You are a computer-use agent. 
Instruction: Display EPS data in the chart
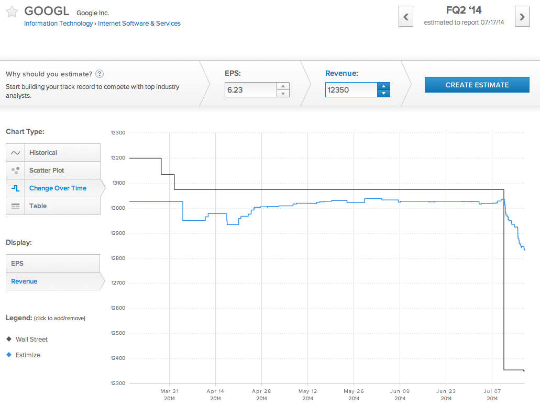click(x=53, y=264)
